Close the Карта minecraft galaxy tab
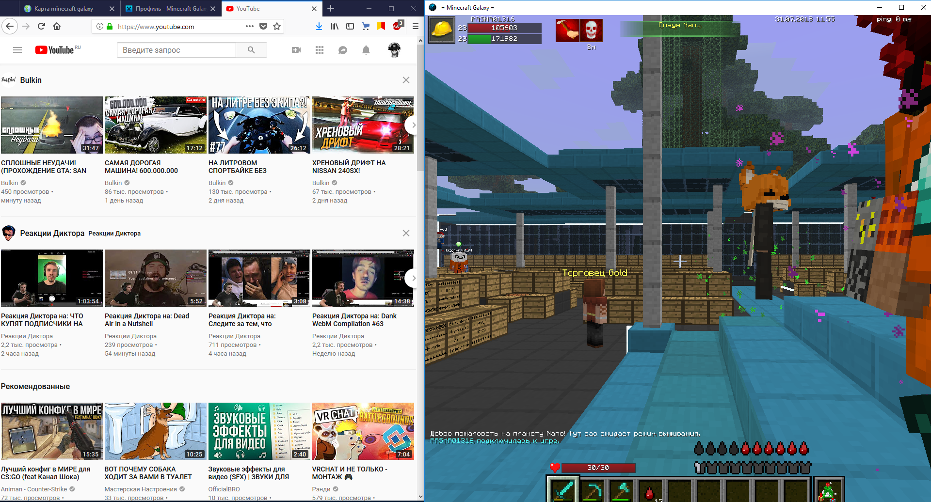 click(112, 9)
